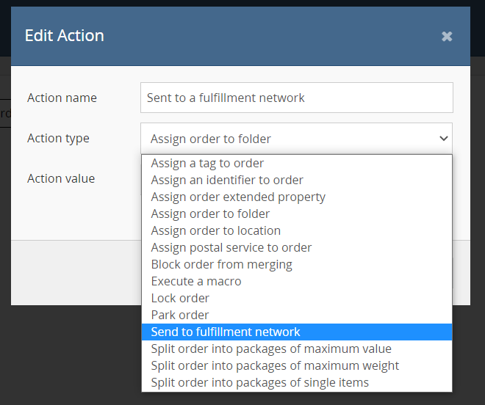
Task: Choose 'Split order into packages of maximum weight'
Action: (x=275, y=365)
